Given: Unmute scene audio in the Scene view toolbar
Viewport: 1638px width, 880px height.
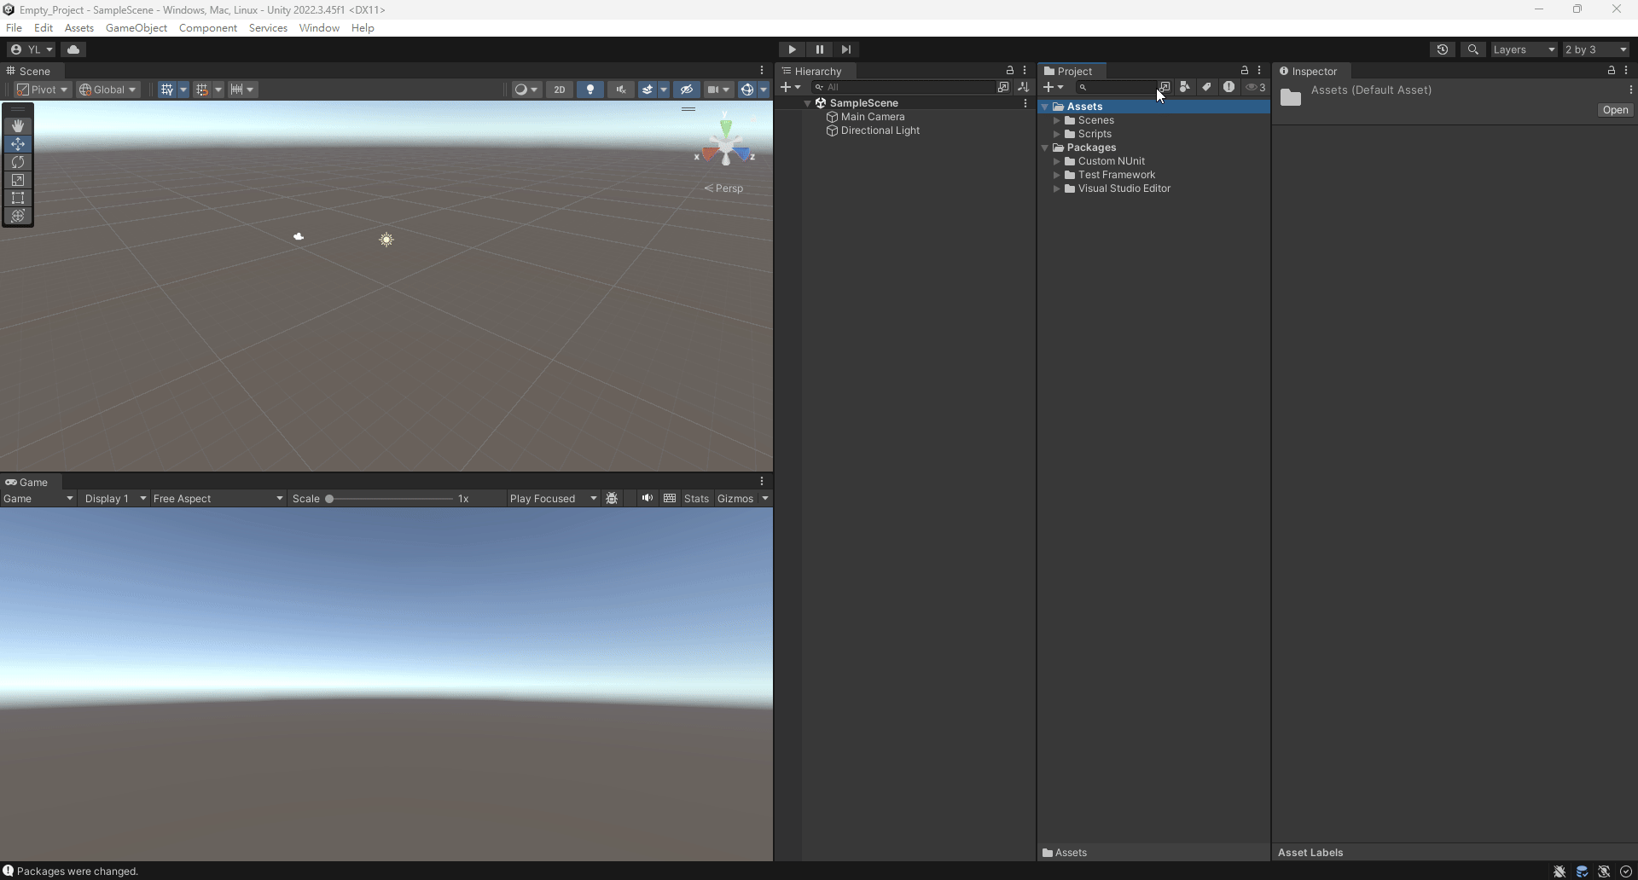Looking at the screenshot, I should tap(620, 89).
